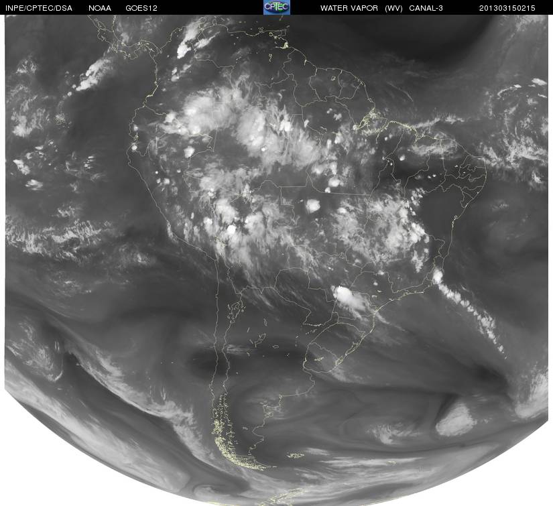
Task: Click the CPTEC logo in header
Action: (x=277, y=7)
